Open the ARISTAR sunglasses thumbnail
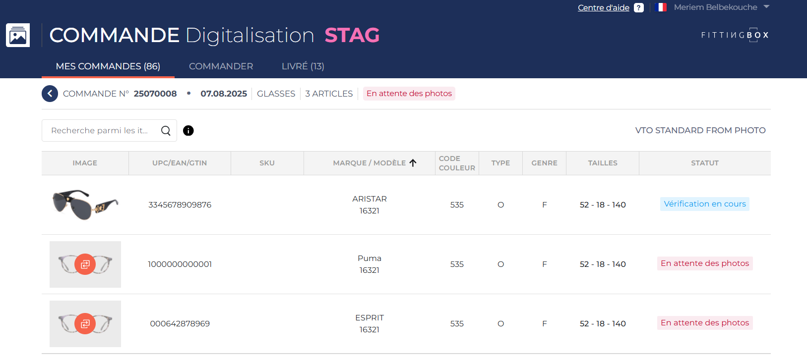This screenshot has width=807, height=363. point(85,205)
